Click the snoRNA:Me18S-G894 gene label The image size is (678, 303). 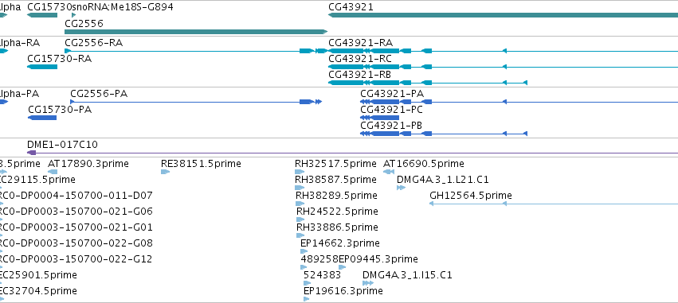[x=123, y=7]
